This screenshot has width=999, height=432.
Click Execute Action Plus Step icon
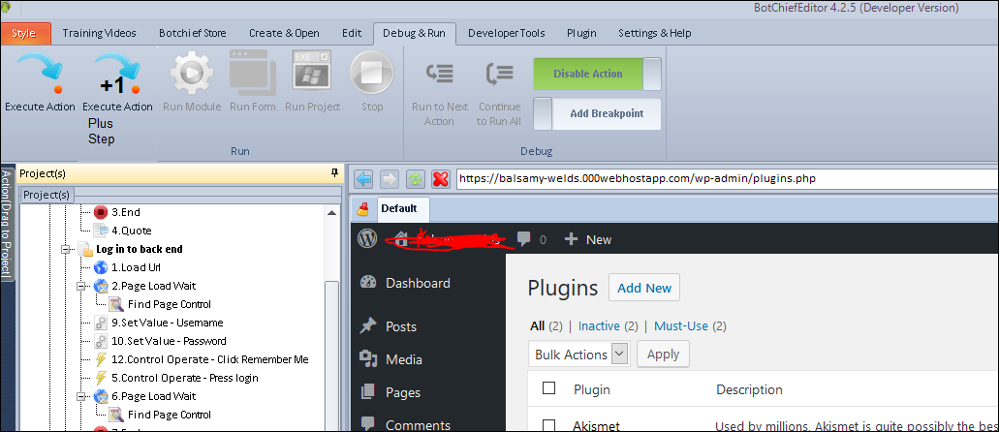point(117,74)
